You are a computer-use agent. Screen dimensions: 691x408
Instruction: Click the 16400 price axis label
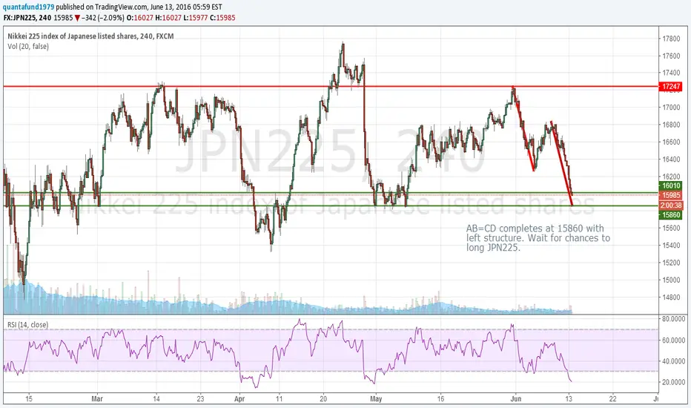tap(671, 159)
